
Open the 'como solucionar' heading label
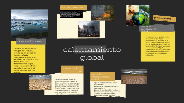click(x=31, y=41)
